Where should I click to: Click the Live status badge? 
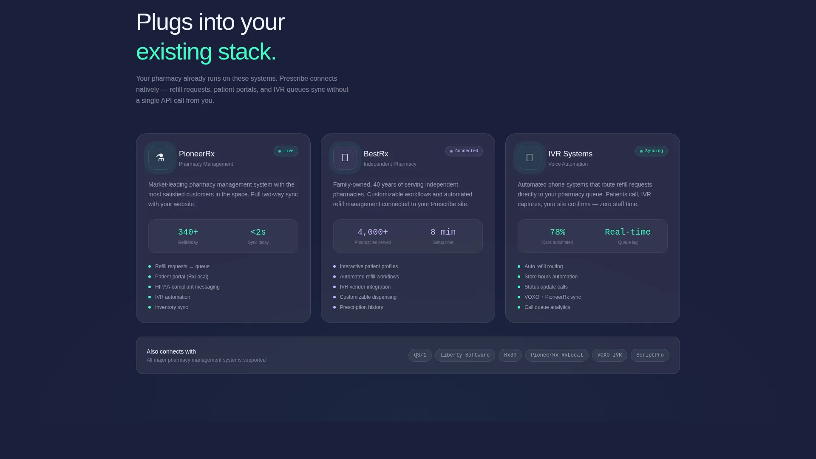tap(286, 151)
